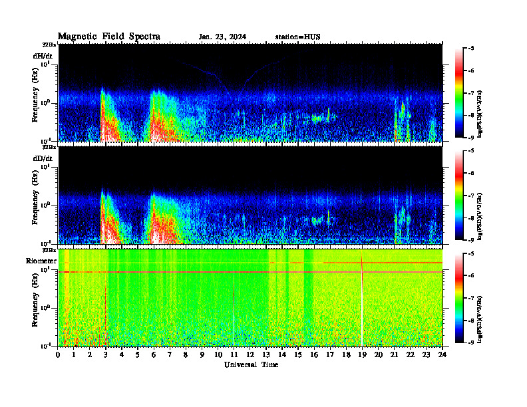Click hour '4' on the time axis
The width and height of the screenshot is (527, 407).
click(122, 354)
